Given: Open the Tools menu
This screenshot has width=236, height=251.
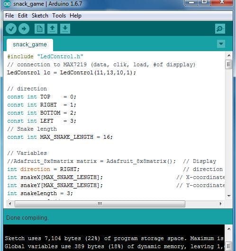Looking at the screenshot, I should click(x=59, y=16).
